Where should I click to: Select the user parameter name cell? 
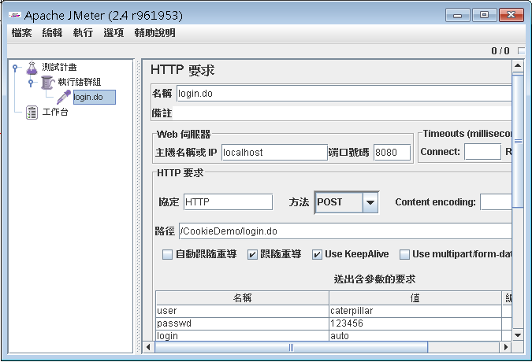point(242,311)
